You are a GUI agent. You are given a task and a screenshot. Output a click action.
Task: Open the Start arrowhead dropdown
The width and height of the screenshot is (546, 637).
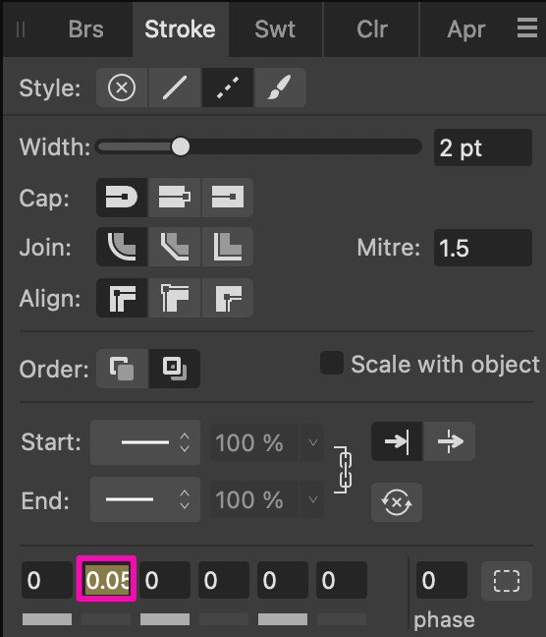click(x=145, y=442)
